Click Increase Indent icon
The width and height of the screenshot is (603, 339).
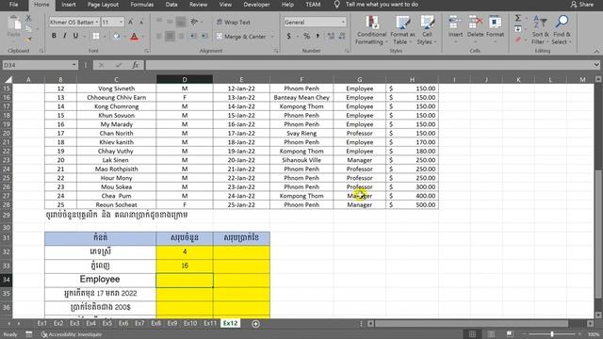(204, 36)
